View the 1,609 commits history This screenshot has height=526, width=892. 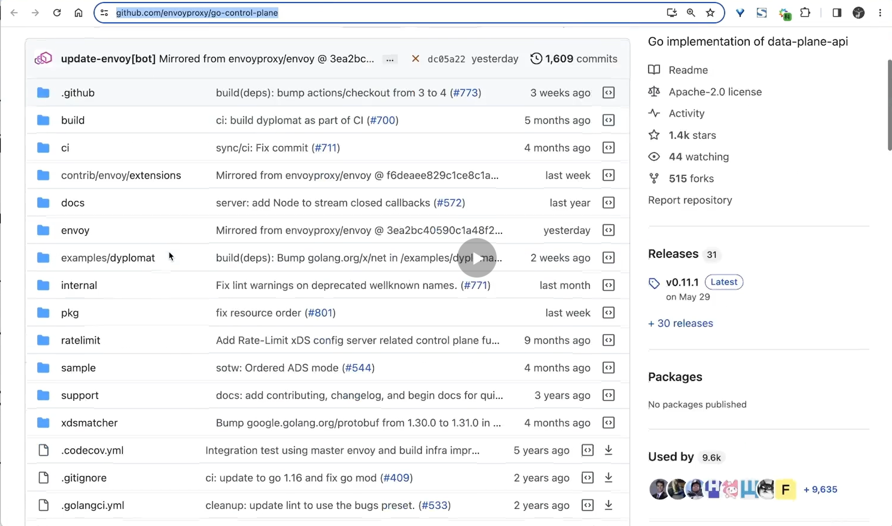tap(574, 59)
